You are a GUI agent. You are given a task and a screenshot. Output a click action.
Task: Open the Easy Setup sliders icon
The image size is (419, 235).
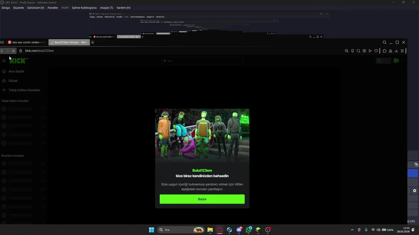(402, 51)
